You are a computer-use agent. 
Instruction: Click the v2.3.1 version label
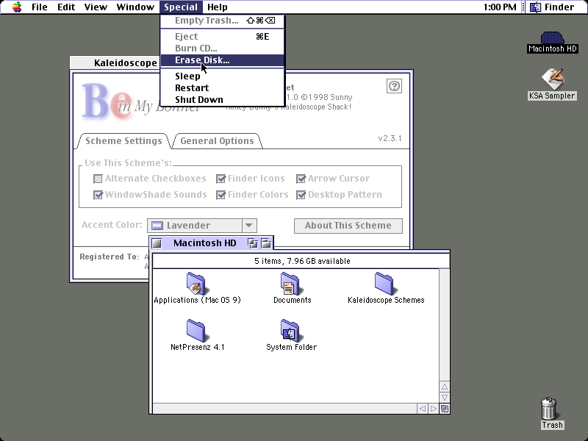pos(390,138)
